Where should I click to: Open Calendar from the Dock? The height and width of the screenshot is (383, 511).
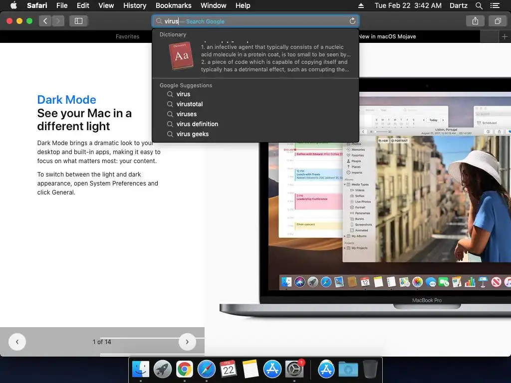coord(229,370)
